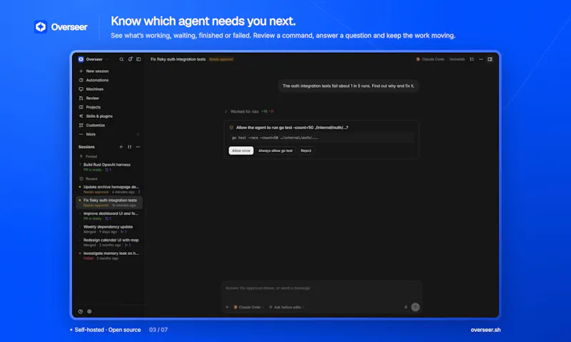571x342 pixels.
Task: Click the Allow once button
Action: tap(241, 151)
